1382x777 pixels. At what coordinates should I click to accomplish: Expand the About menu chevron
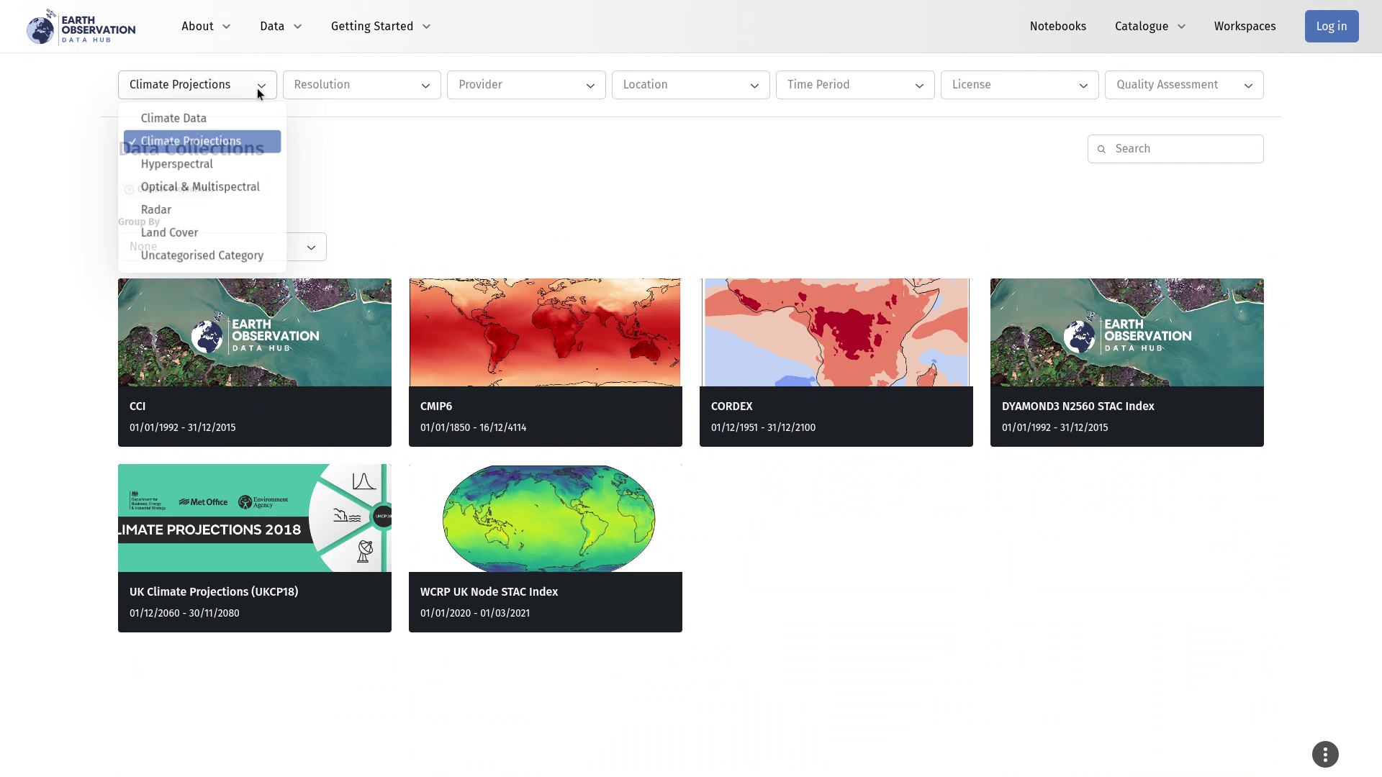click(226, 27)
